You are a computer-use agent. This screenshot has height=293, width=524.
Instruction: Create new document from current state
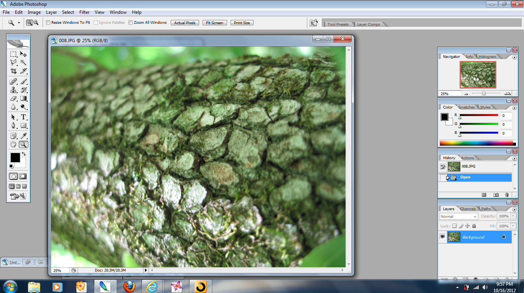pyautogui.click(x=484, y=195)
